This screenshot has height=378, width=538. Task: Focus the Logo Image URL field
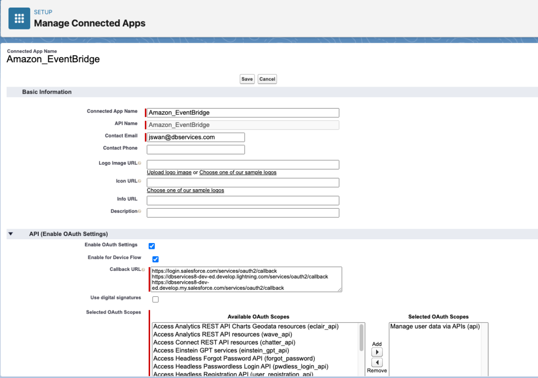[243, 164]
